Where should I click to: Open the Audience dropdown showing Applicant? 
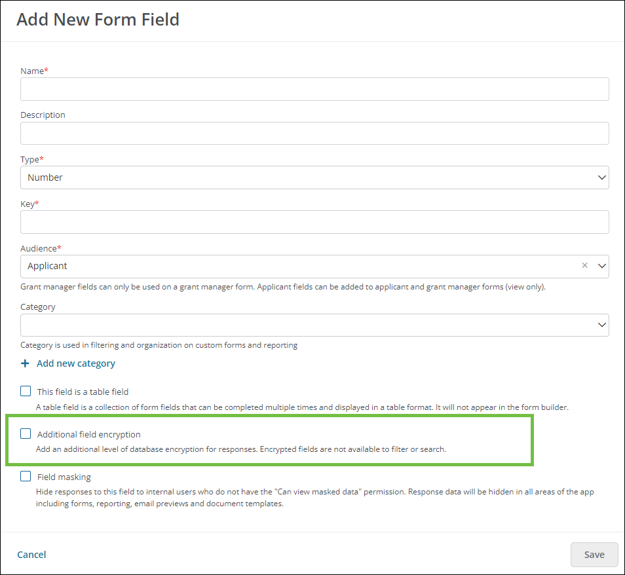tap(314, 266)
